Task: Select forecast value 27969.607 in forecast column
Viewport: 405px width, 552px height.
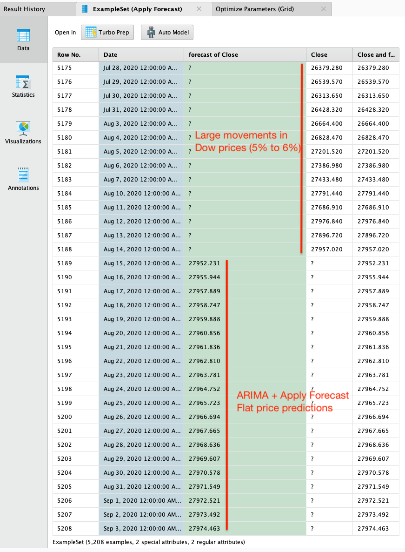Action: point(245,459)
